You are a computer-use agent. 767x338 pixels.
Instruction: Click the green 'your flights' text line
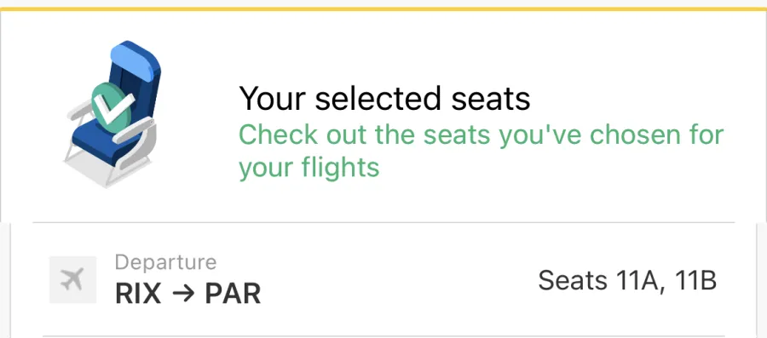[309, 168]
